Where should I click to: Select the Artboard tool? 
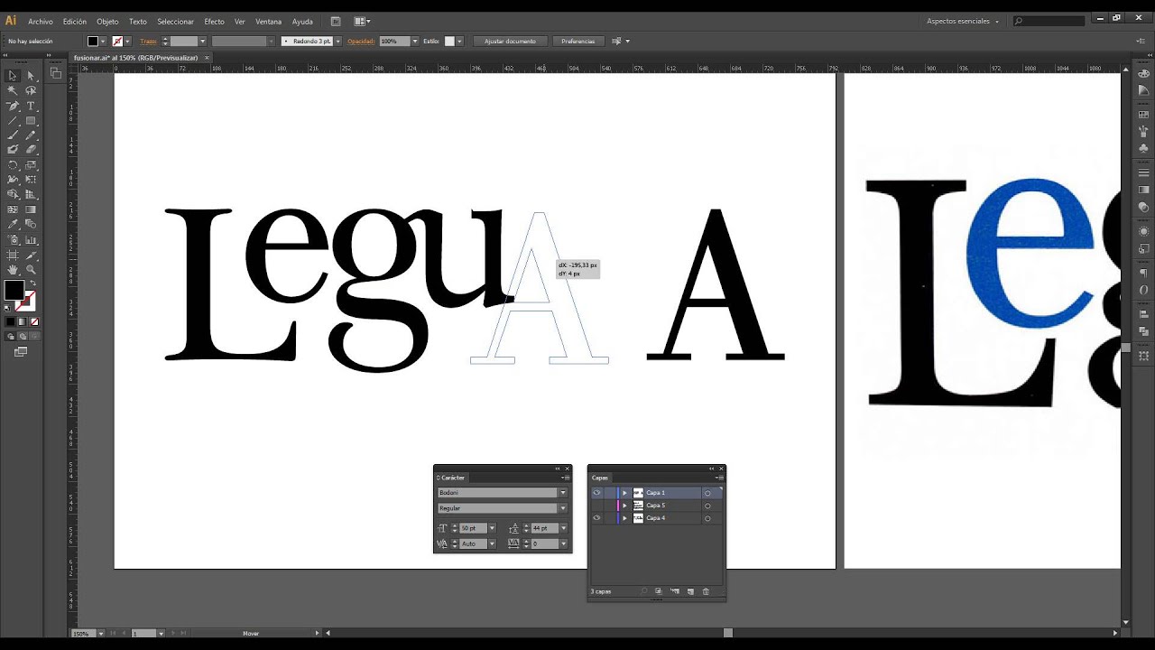(13, 255)
